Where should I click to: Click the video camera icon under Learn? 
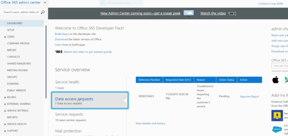59,52
